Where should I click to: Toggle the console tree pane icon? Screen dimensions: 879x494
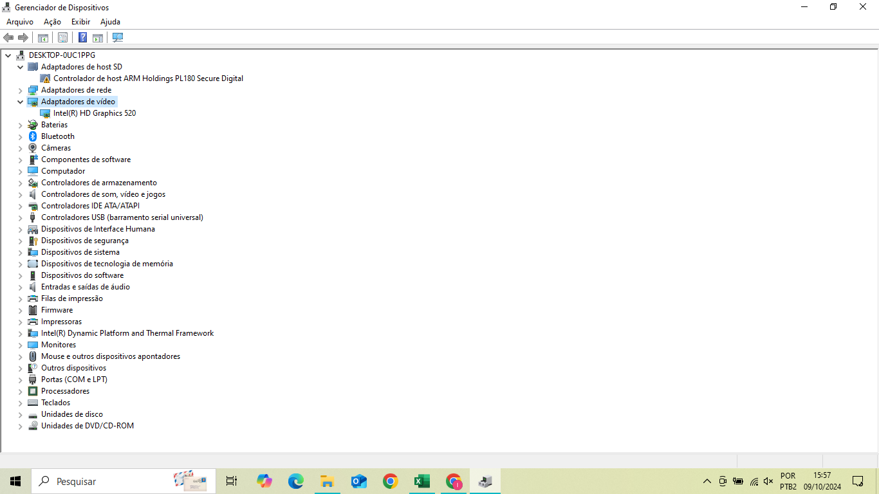click(43, 37)
